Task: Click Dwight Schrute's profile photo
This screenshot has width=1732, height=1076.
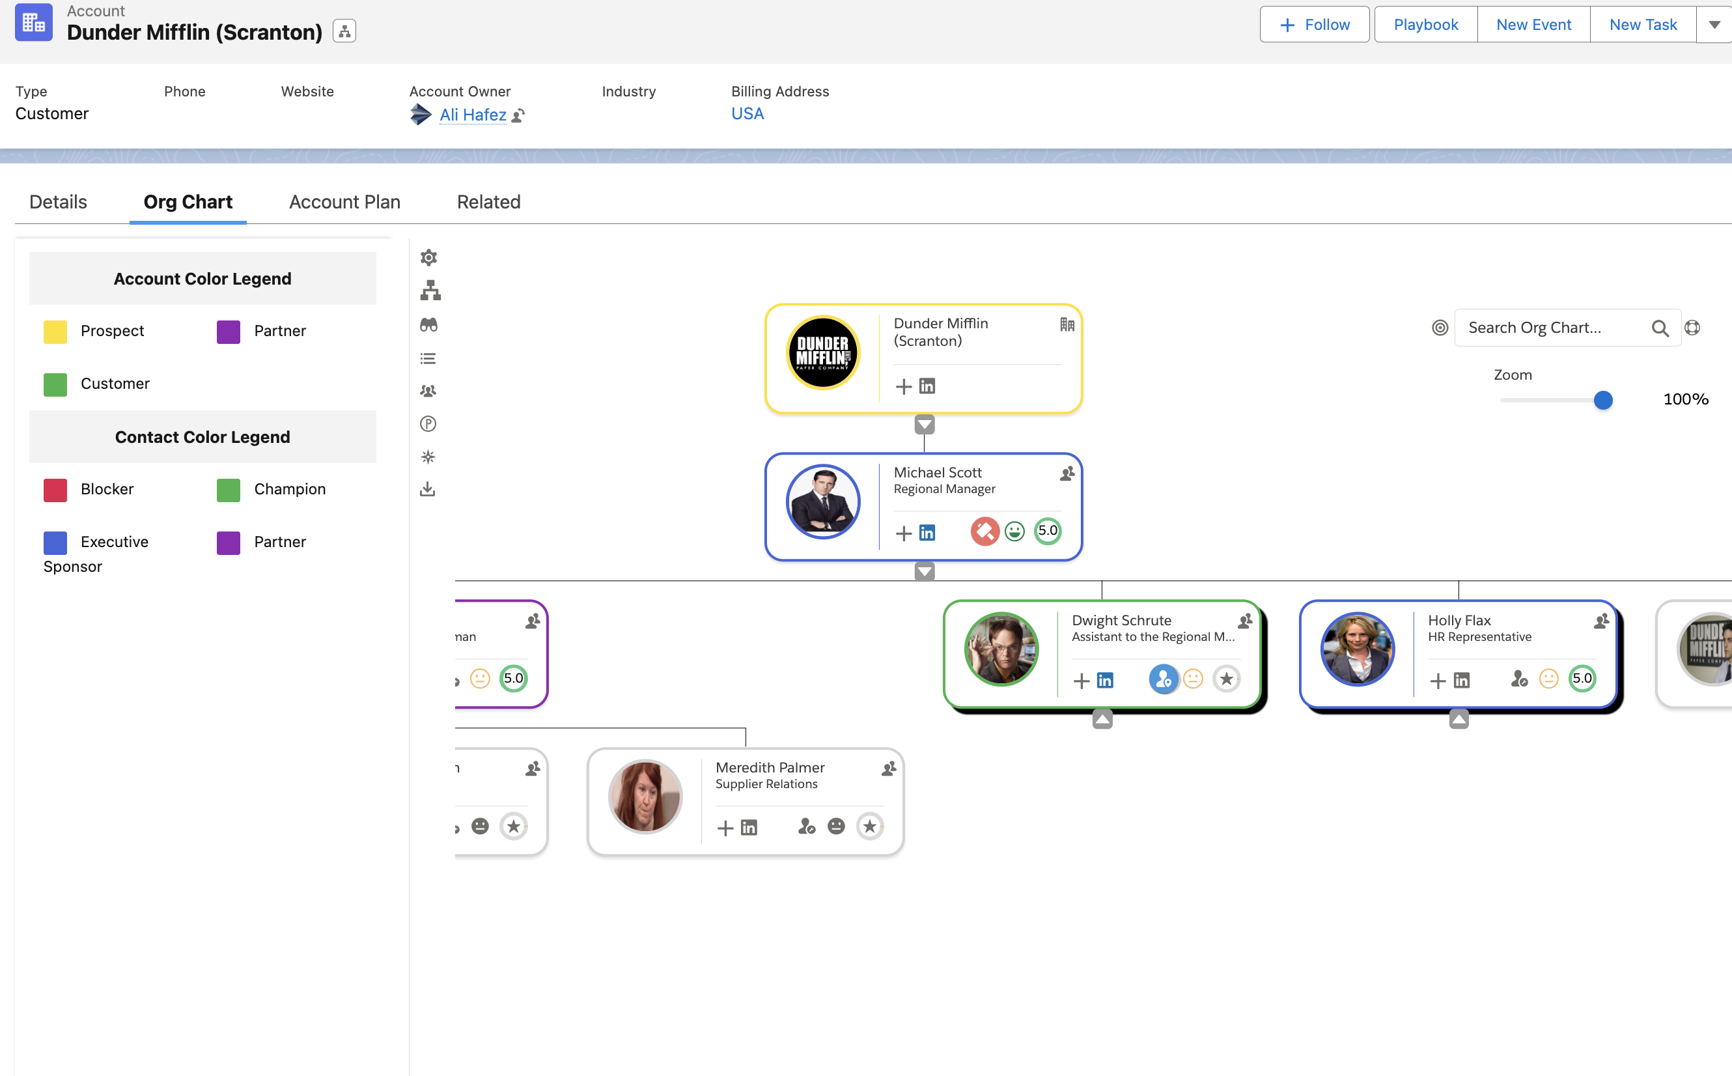Action: 1001,649
